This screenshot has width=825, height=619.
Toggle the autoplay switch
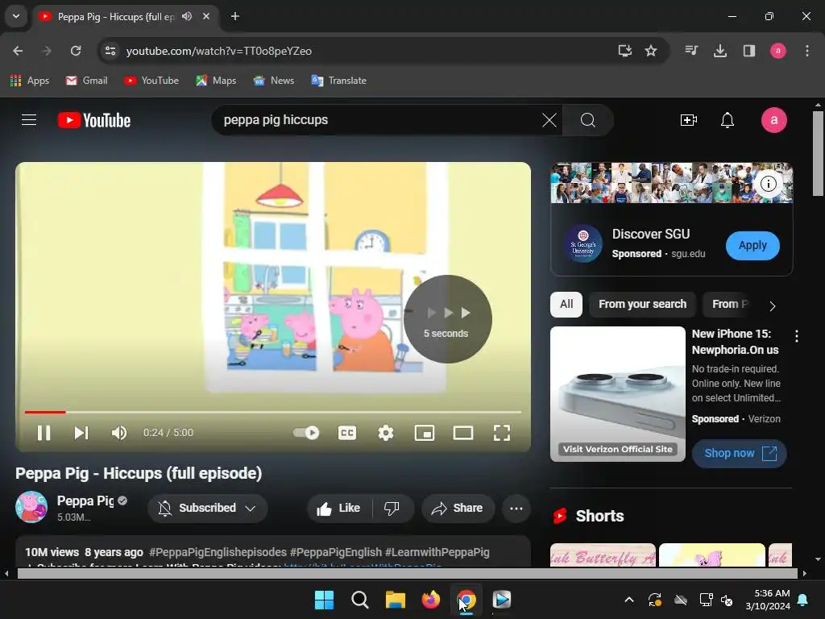point(306,433)
